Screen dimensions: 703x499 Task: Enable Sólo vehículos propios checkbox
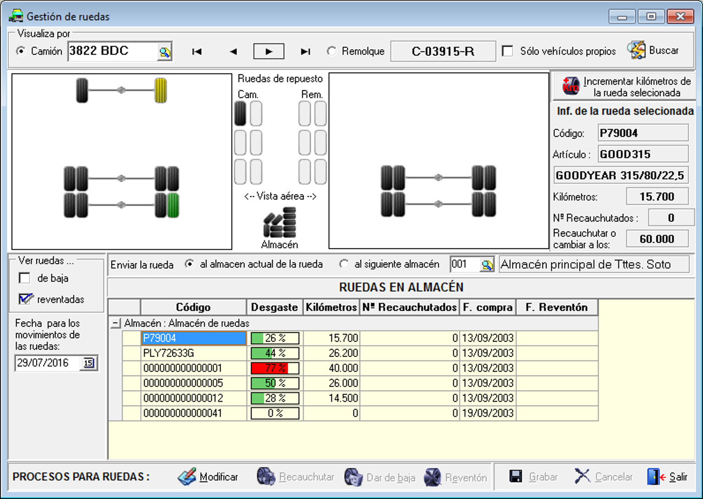tap(508, 51)
